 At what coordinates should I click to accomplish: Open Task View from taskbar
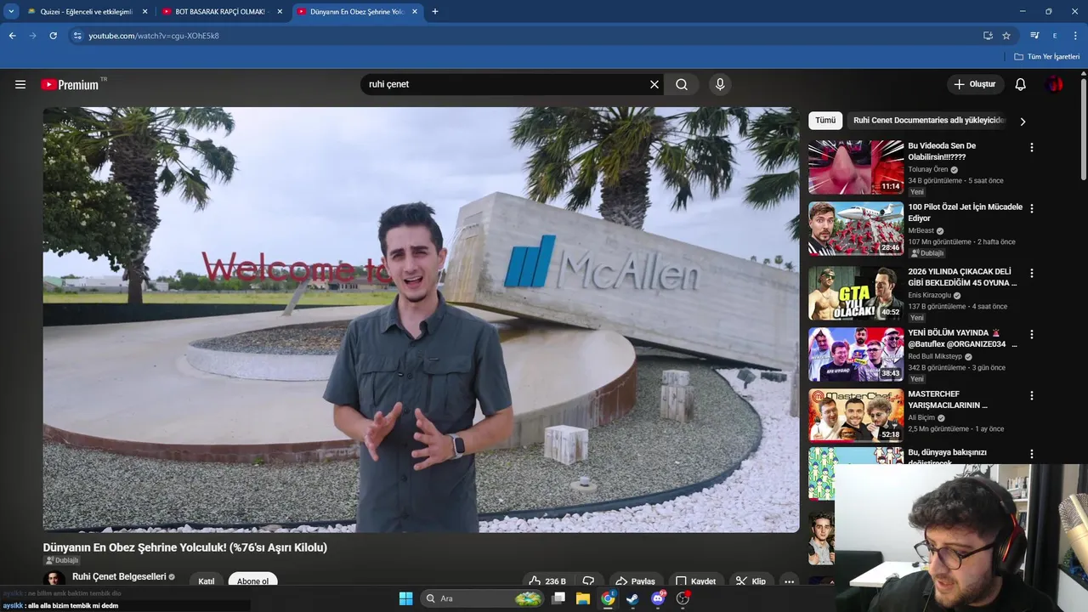[x=558, y=598]
